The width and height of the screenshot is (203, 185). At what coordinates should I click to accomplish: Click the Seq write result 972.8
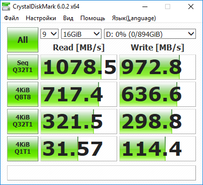(x=158, y=67)
